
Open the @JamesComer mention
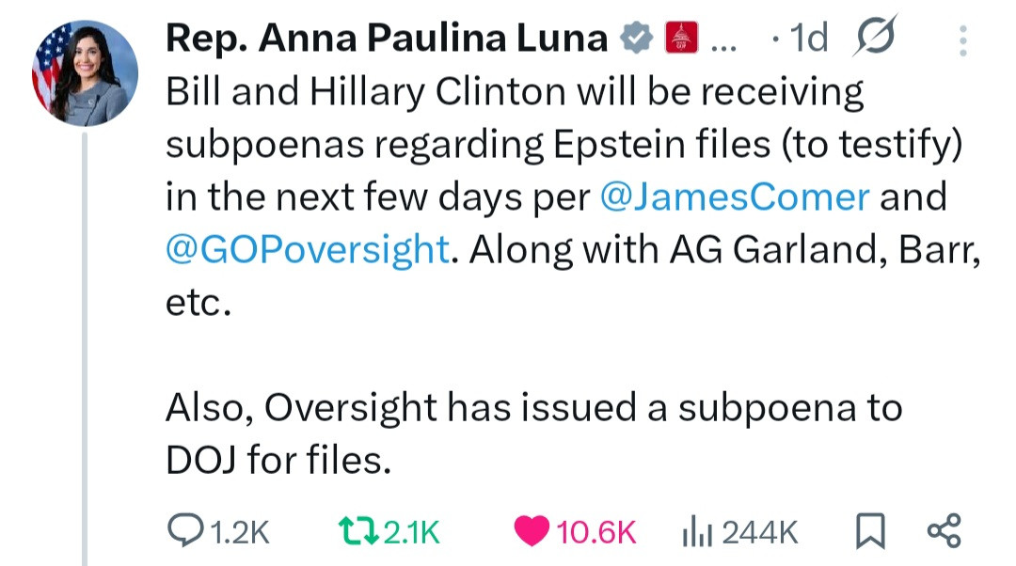pyautogui.click(x=734, y=197)
